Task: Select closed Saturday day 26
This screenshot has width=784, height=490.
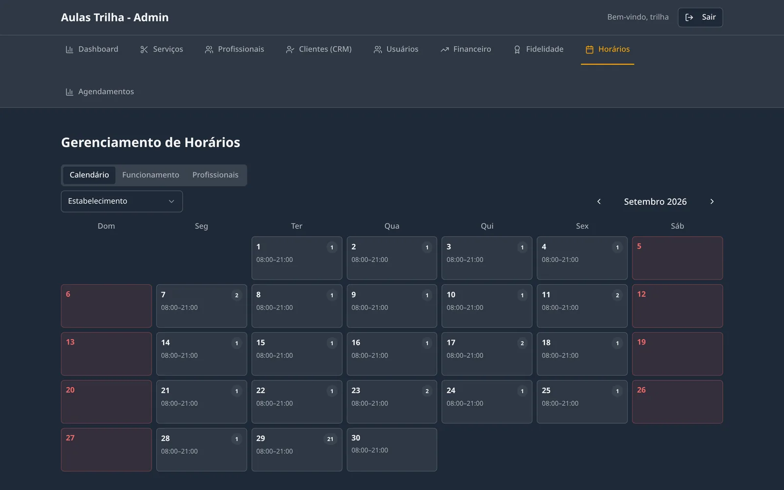Action: tap(677, 402)
